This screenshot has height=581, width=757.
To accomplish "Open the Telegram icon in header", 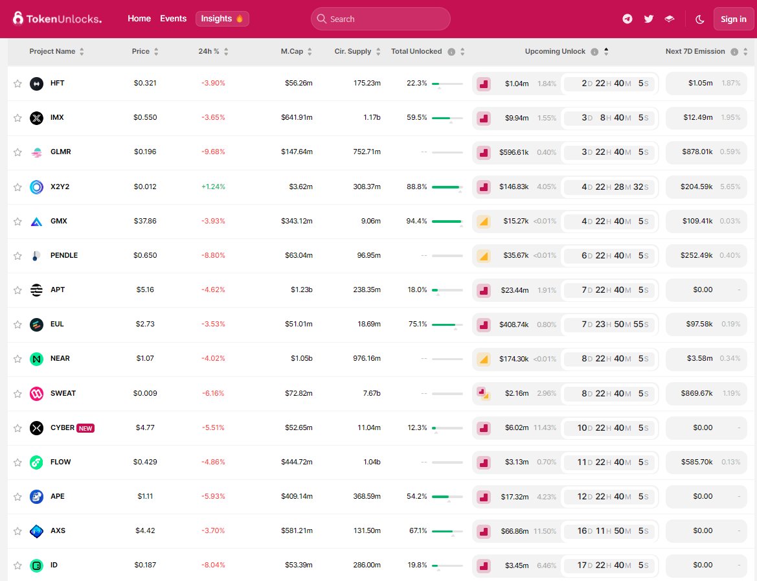I will (x=627, y=19).
